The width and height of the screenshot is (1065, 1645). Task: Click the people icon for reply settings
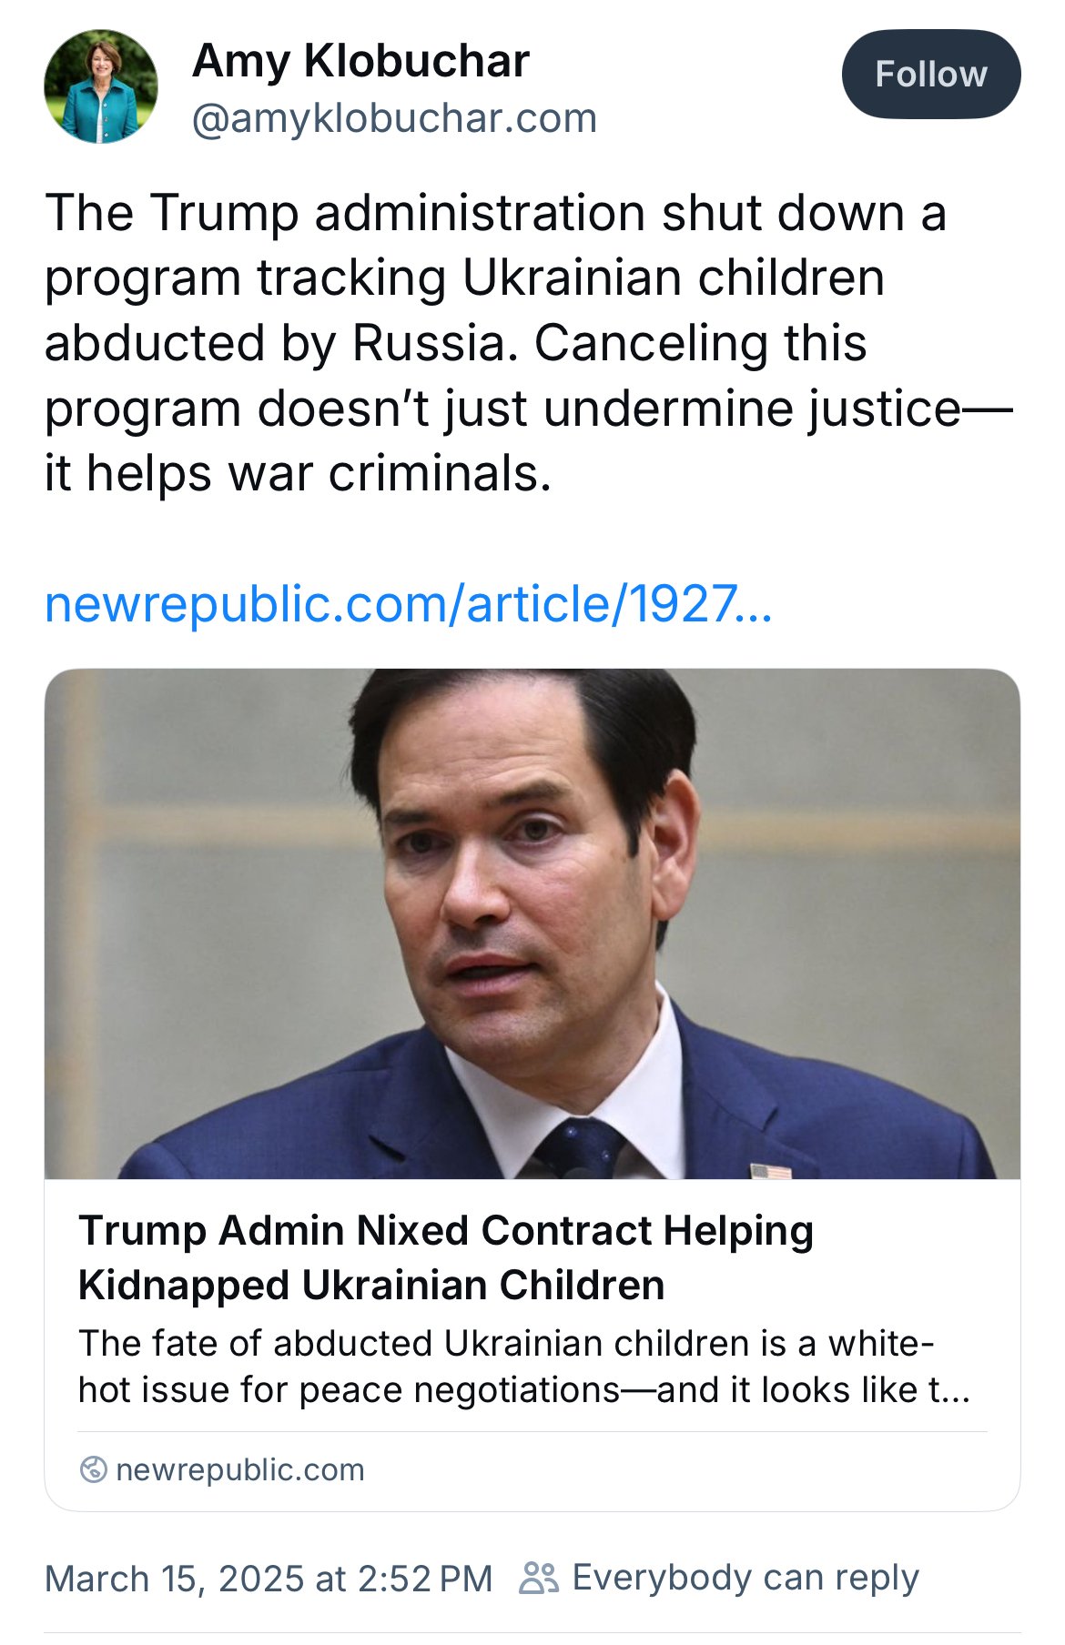(x=538, y=1579)
